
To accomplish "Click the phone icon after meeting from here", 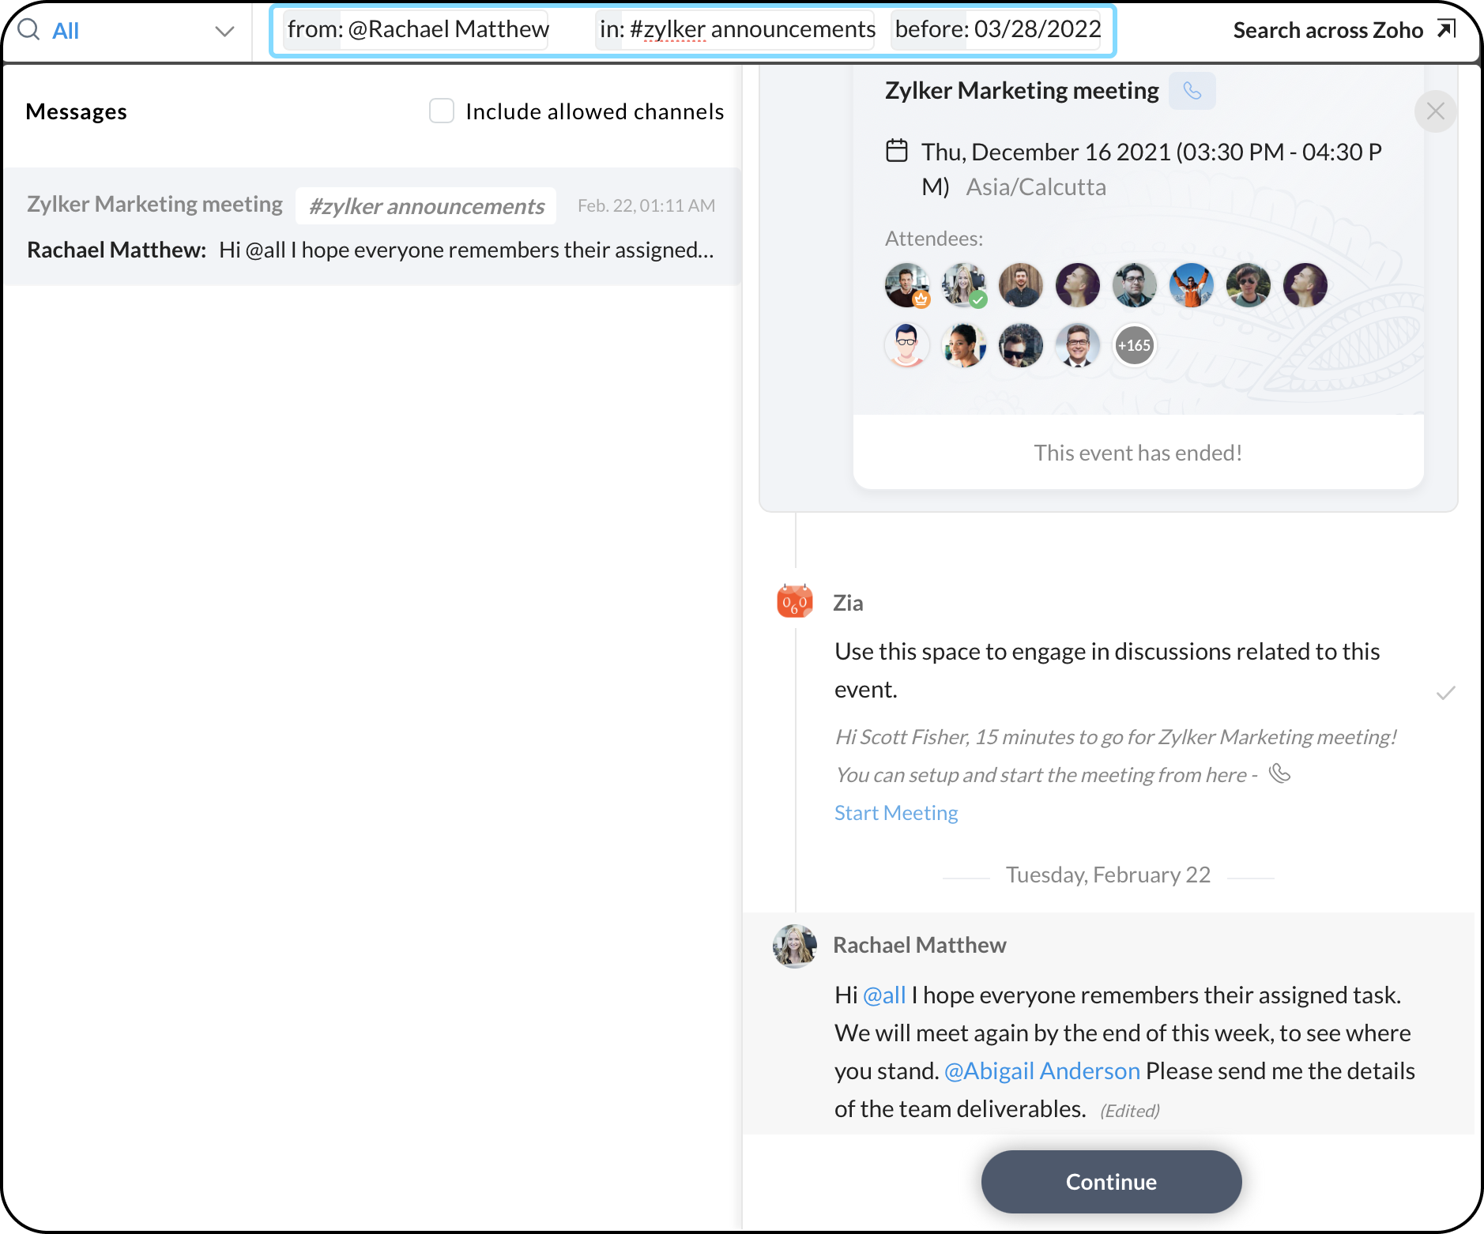I will pos(1280,773).
